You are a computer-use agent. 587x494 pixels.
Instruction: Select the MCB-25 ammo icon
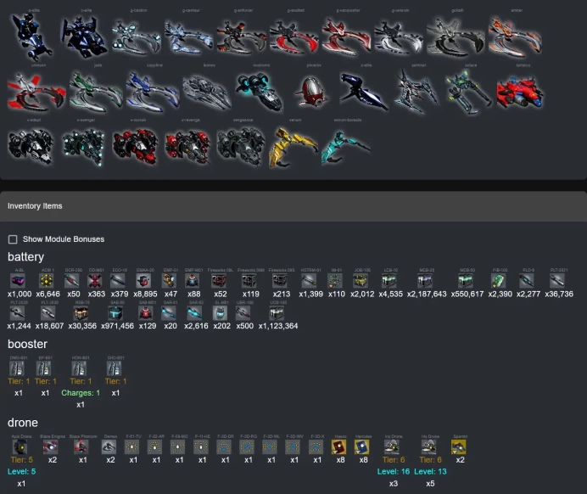[425, 280]
